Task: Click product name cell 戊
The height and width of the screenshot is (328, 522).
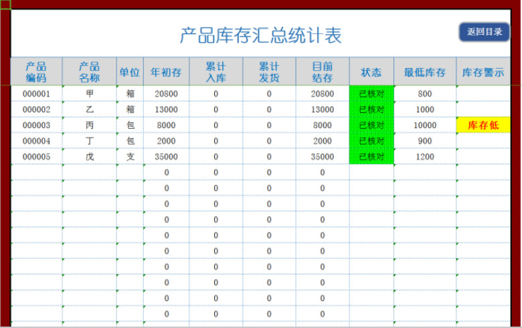Action: tap(89, 156)
